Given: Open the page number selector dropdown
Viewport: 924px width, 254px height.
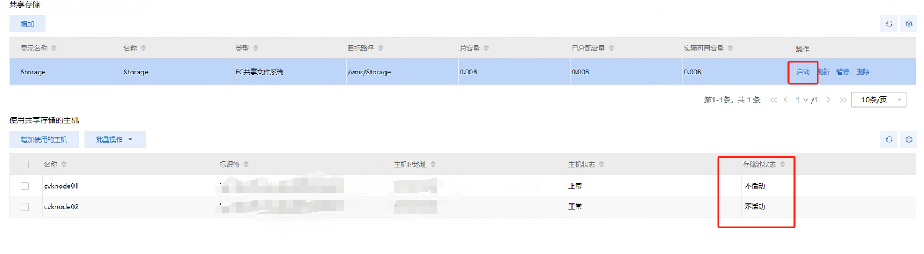Looking at the screenshot, I should [x=805, y=100].
